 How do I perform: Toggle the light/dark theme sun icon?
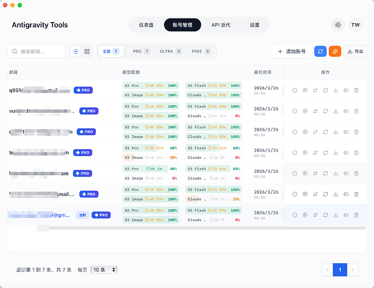[x=338, y=25]
